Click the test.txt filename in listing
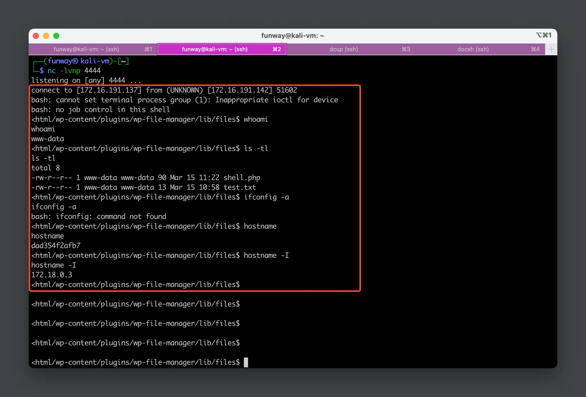 [x=240, y=187]
